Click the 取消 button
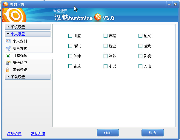This screenshot has width=180, height=140. [153, 133]
